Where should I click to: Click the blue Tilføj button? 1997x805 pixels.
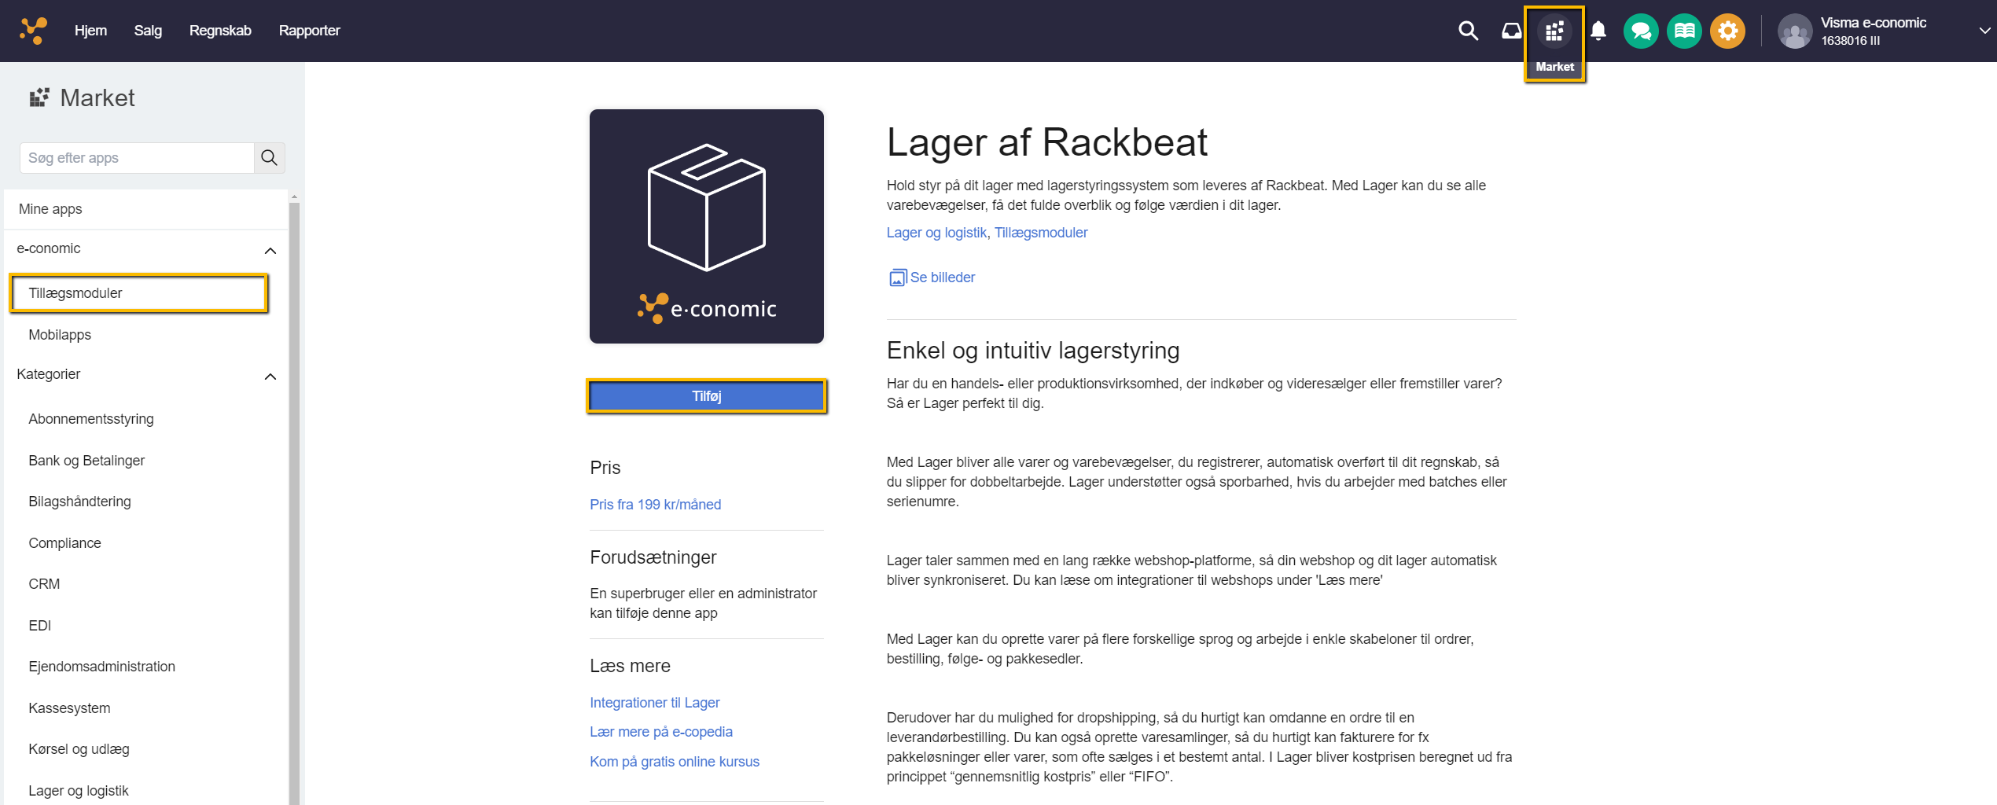click(707, 396)
